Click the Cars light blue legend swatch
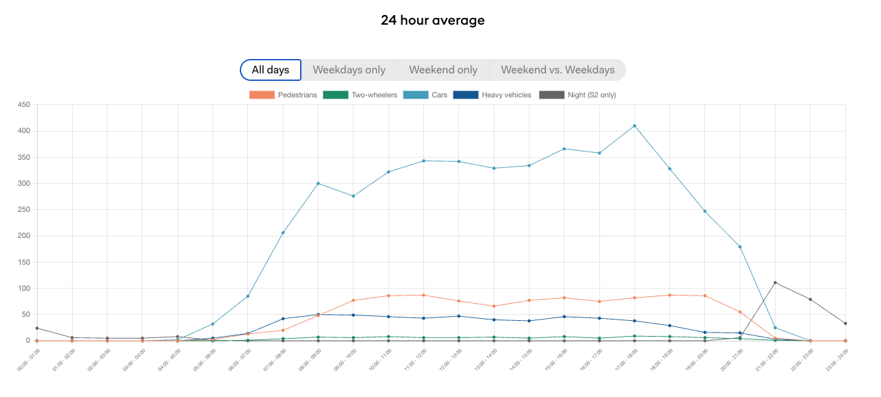Viewport: 881px width, 397px height. 416,95
